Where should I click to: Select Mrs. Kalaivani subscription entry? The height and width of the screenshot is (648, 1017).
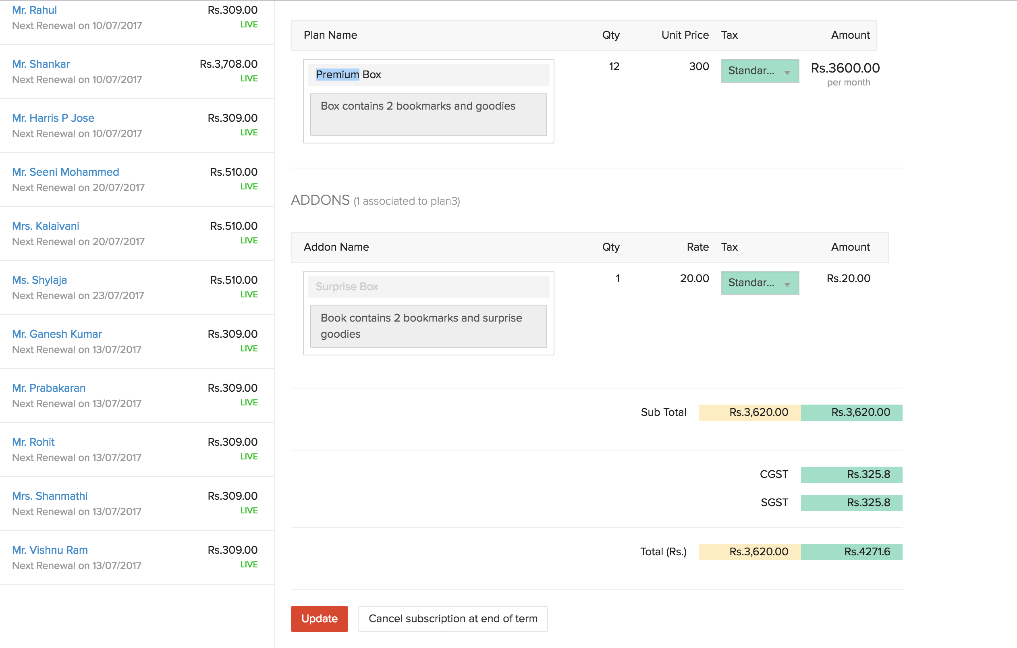pos(46,226)
